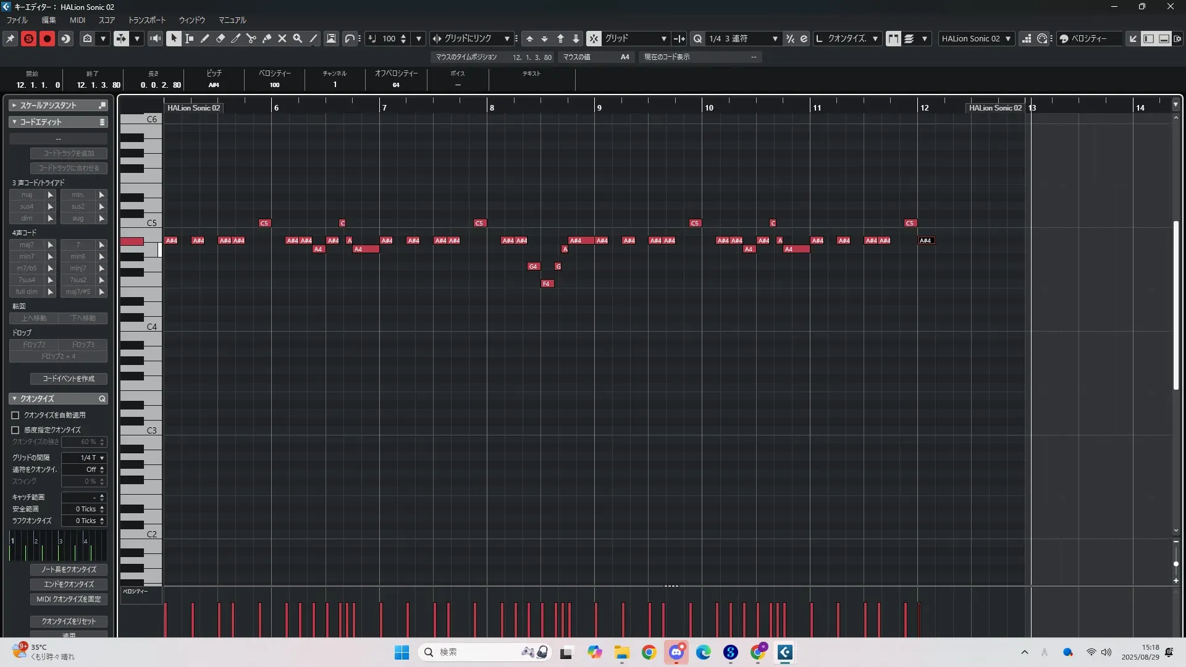
Task: Click the クオンタイズをリセット button
Action: (69, 621)
